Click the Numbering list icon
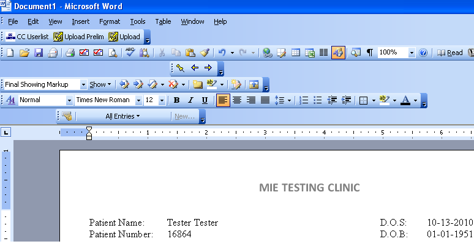This screenshot has width=474, height=244. (304, 100)
